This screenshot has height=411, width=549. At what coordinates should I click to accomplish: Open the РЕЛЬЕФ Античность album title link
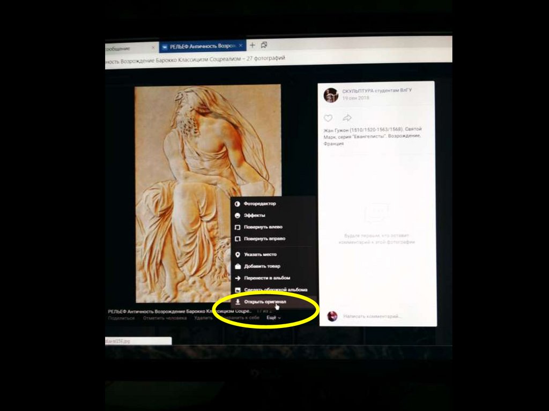(179, 311)
